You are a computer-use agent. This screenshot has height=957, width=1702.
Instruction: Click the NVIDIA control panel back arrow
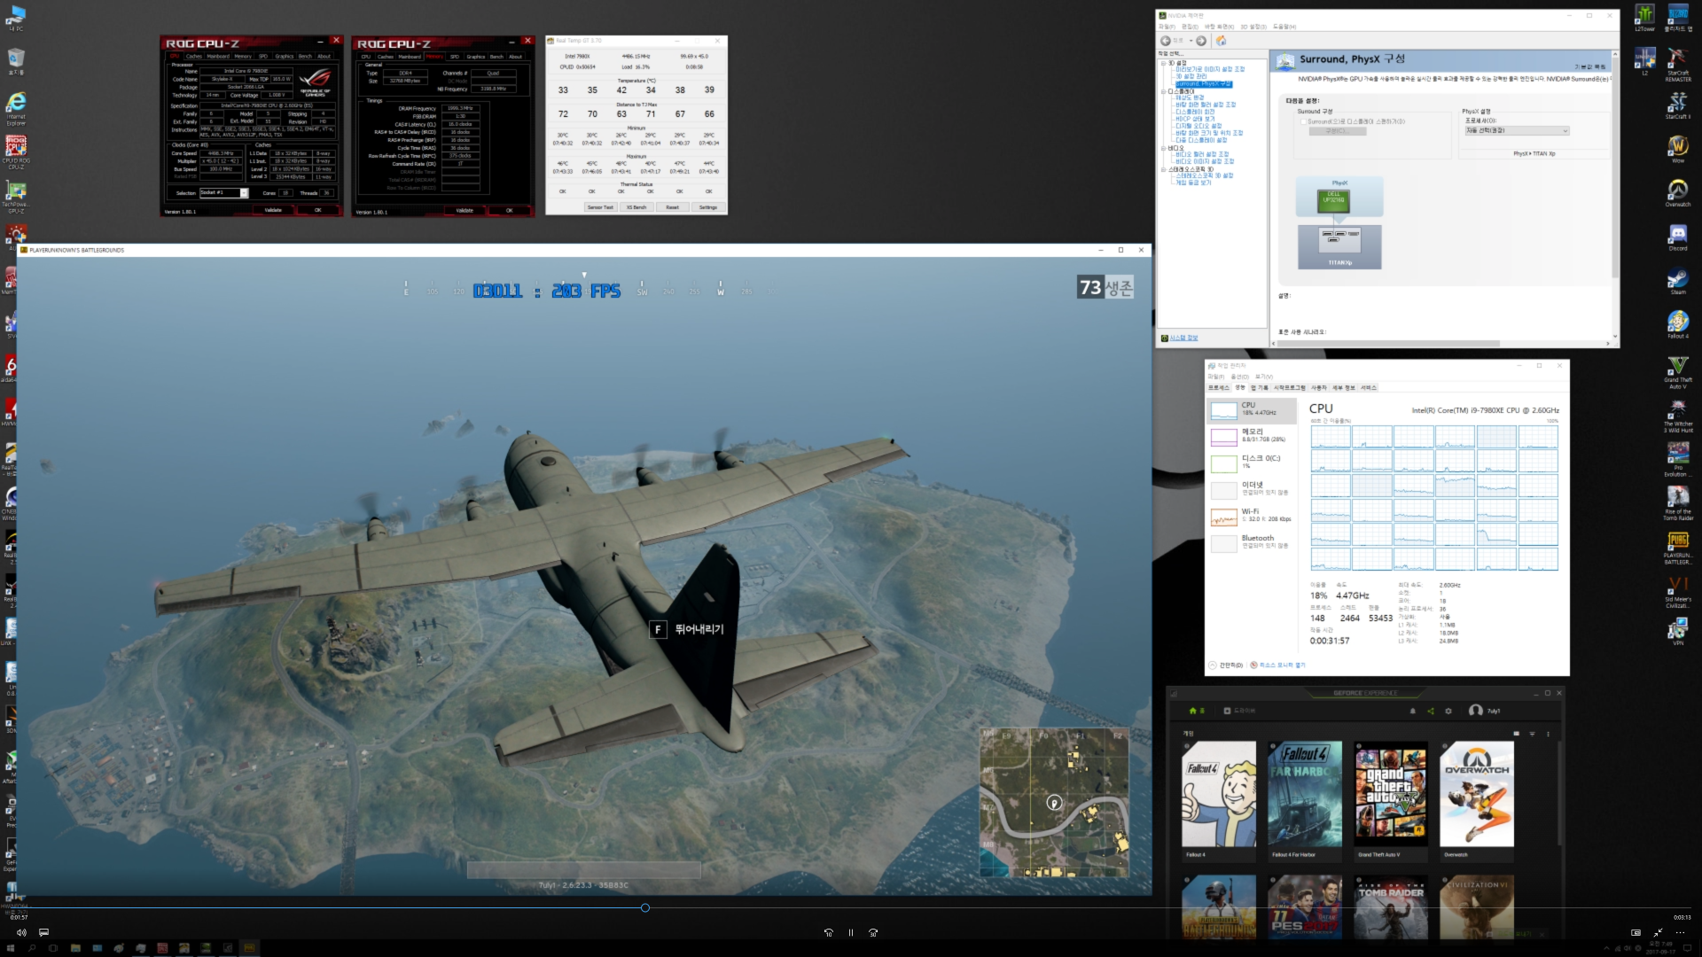click(1166, 41)
